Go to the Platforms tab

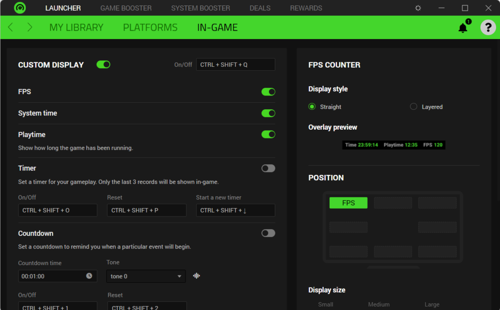click(x=150, y=28)
